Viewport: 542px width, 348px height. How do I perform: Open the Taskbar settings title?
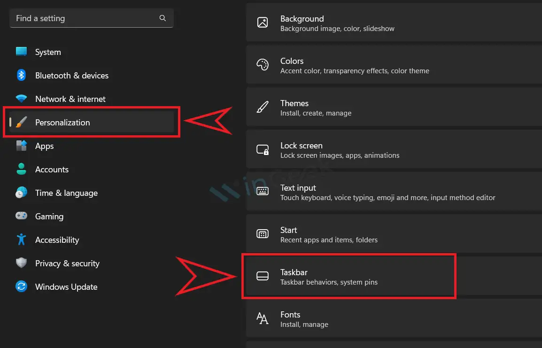(x=294, y=272)
